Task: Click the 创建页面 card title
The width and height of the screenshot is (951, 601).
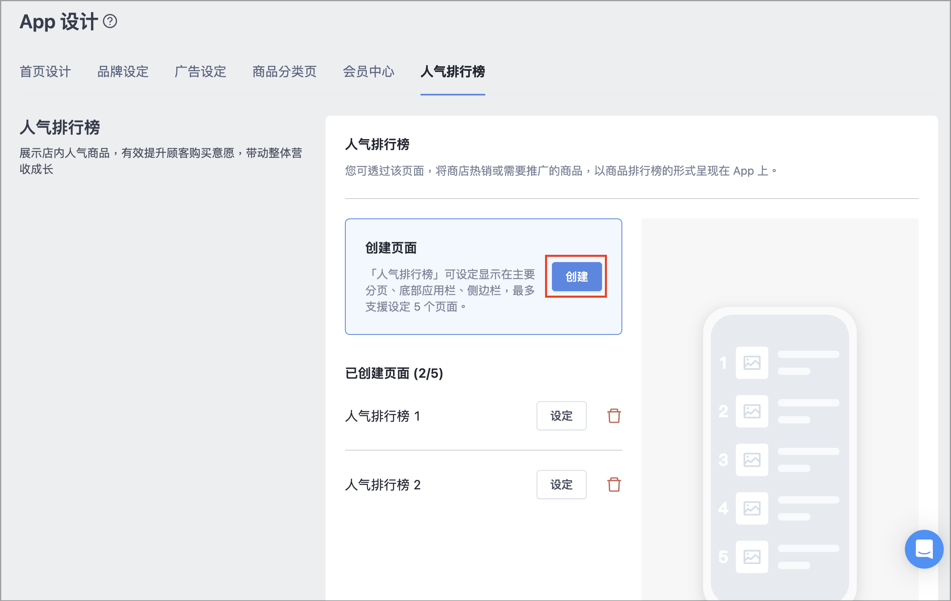Action: point(391,248)
